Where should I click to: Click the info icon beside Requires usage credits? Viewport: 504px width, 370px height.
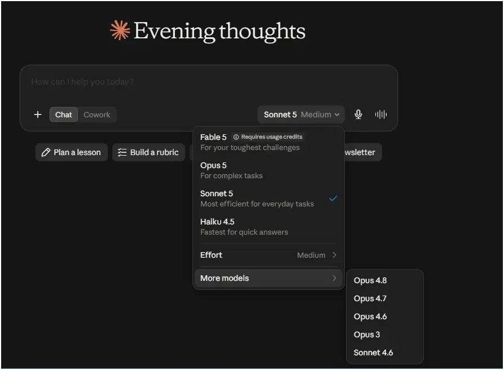pyautogui.click(x=236, y=137)
